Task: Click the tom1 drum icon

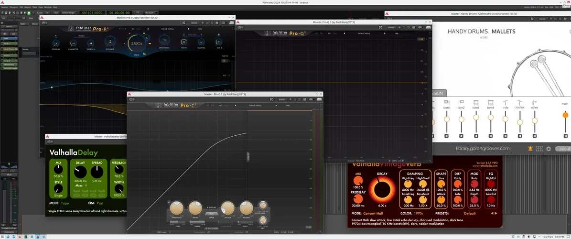Action: 447,102
